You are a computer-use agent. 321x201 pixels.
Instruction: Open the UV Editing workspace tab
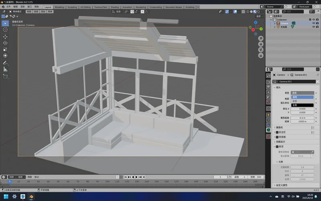(85, 7)
